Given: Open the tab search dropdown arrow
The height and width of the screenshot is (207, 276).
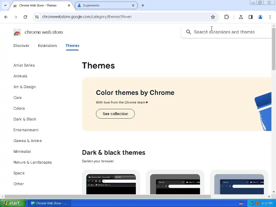Looking at the screenshot, I should pos(5,5).
